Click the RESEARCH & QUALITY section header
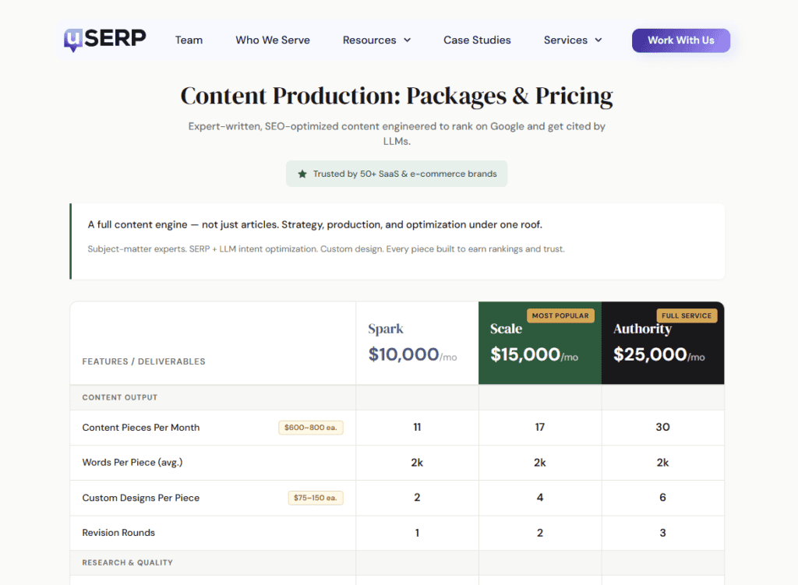Image resolution: width=798 pixels, height=585 pixels. [x=128, y=562]
